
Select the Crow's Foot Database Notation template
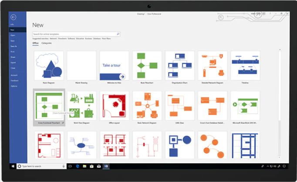(x=213, y=106)
